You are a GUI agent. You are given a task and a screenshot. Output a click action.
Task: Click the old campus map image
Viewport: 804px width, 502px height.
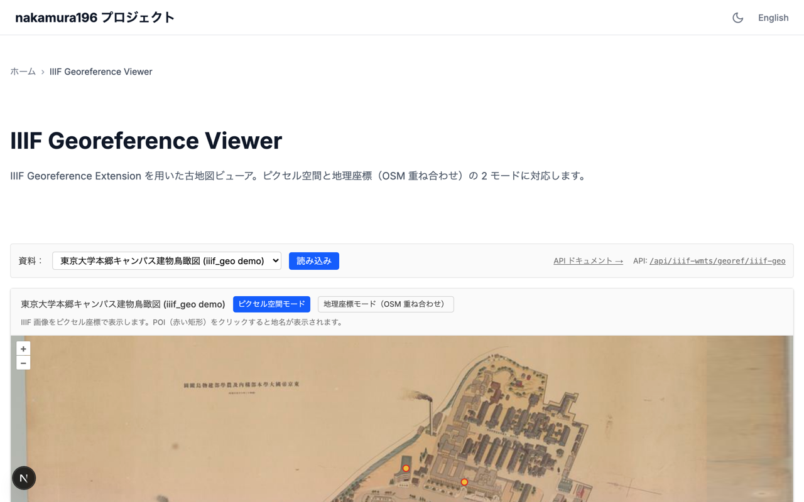pos(402,419)
